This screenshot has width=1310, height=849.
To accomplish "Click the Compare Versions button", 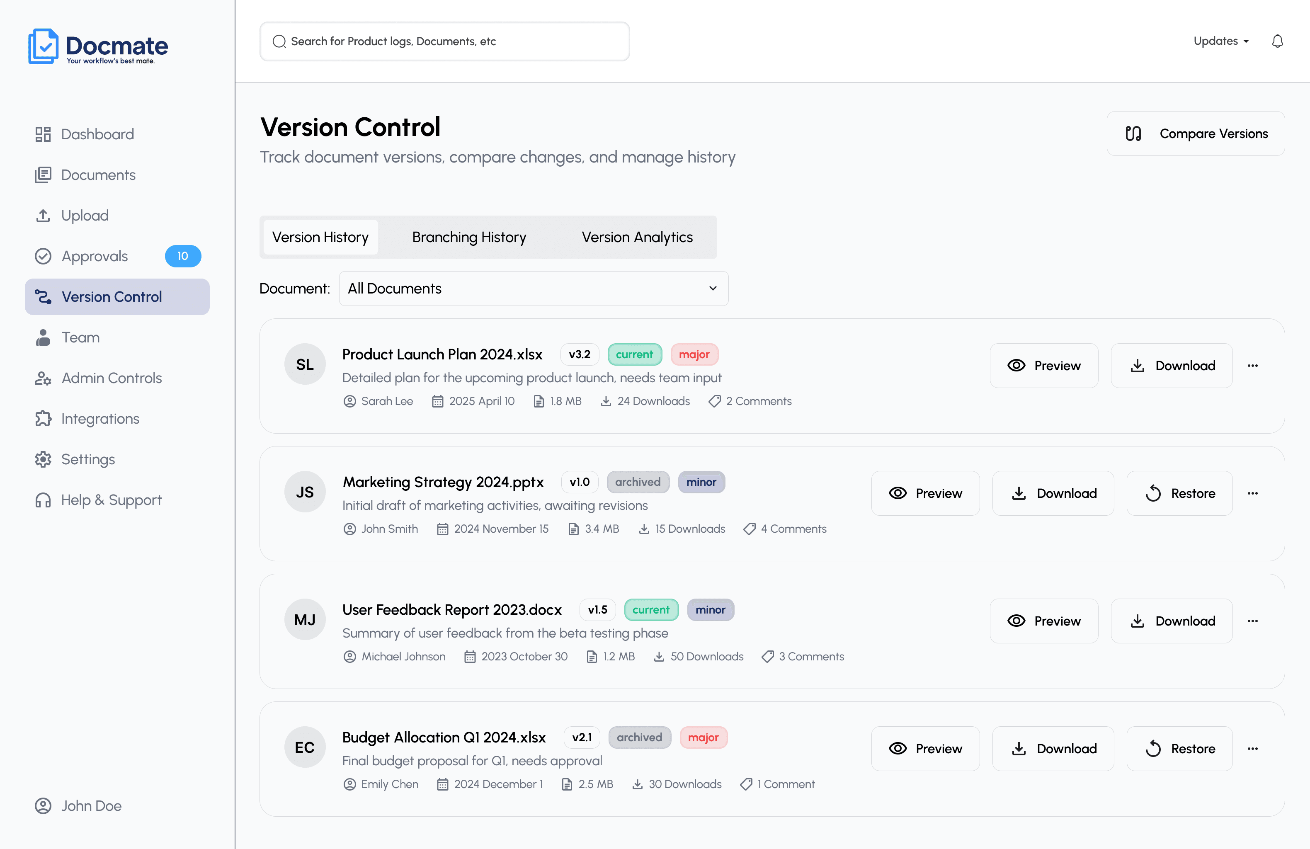I will pyautogui.click(x=1196, y=134).
